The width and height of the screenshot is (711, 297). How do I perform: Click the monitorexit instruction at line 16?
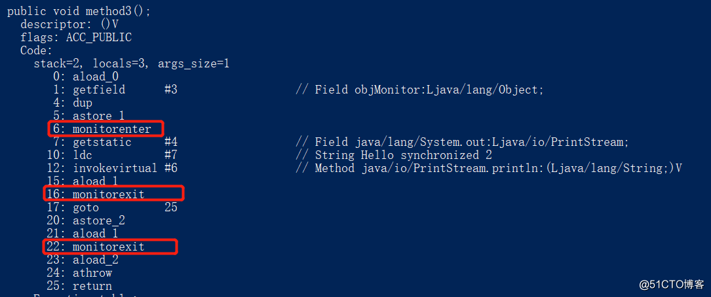tap(113, 194)
